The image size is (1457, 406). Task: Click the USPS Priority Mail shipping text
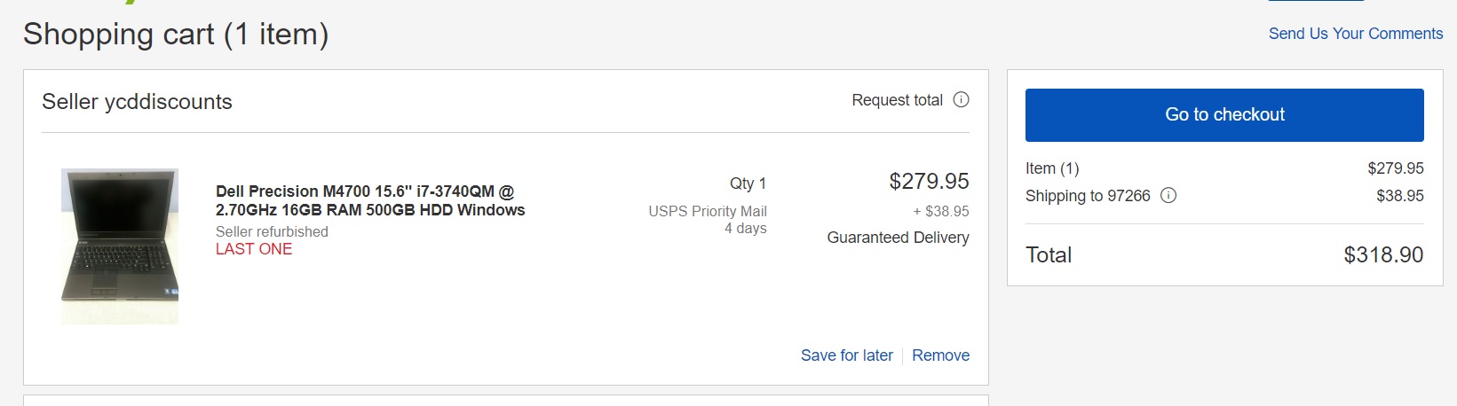click(707, 211)
